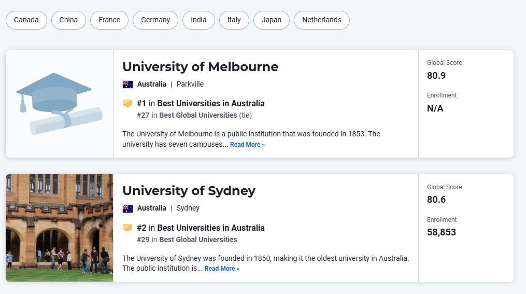
Task: Click the Australia label on Melbourne card
Action: 152,84
